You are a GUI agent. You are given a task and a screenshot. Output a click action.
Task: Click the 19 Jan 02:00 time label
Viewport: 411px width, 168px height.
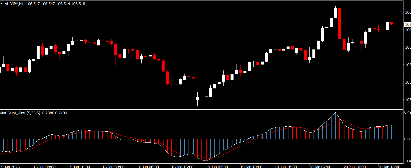pos(217,166)
